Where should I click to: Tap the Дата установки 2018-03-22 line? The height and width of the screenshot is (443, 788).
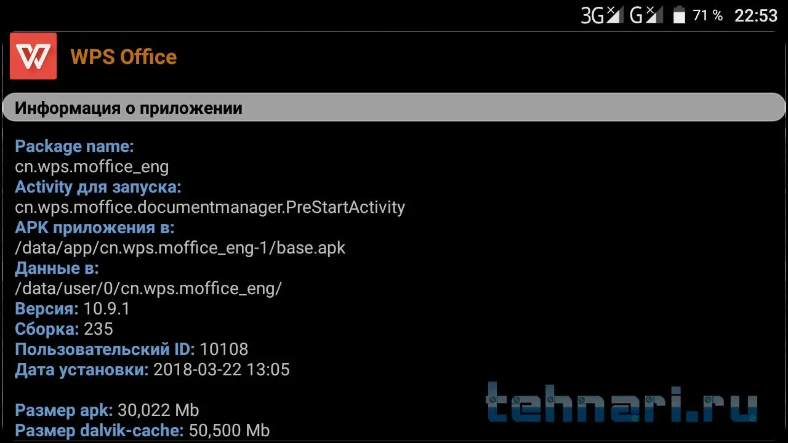(152, 370)
